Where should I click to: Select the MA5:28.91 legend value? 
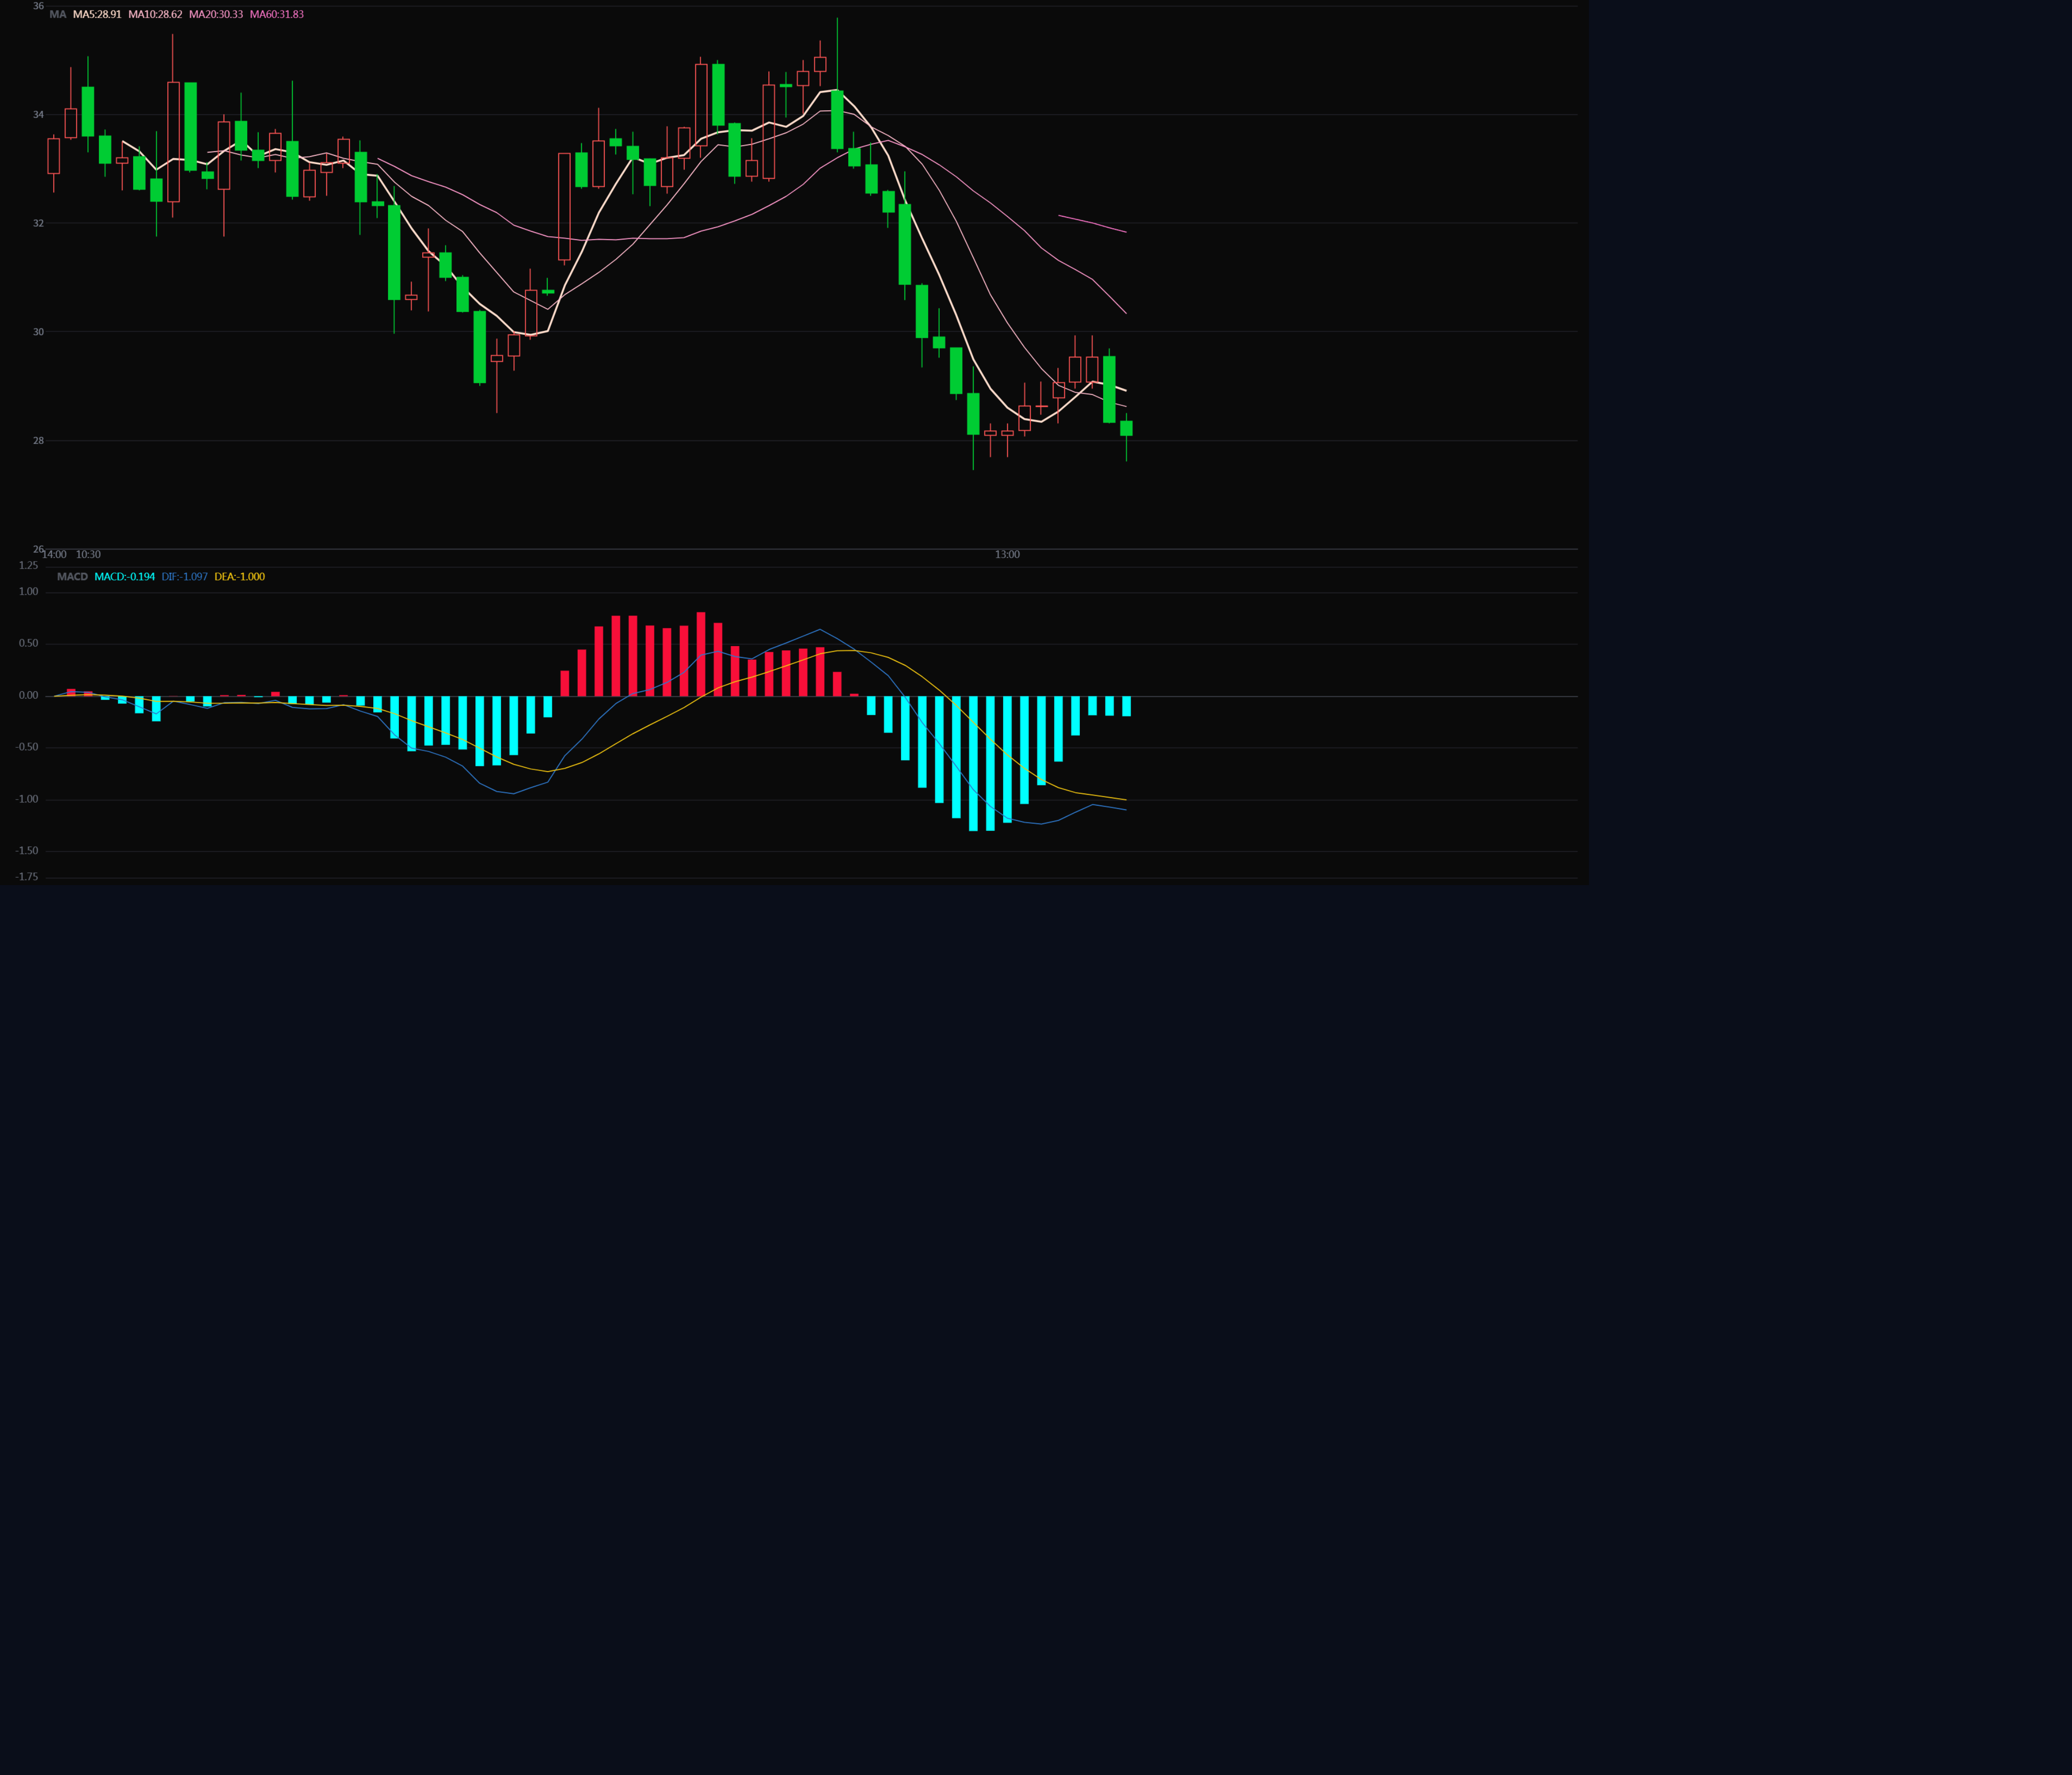coord(97,15)
